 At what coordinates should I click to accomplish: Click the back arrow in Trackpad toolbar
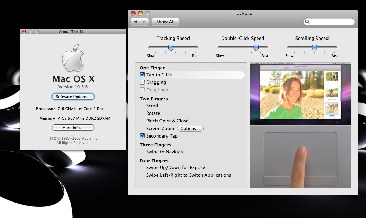click(x=136, y=22)
